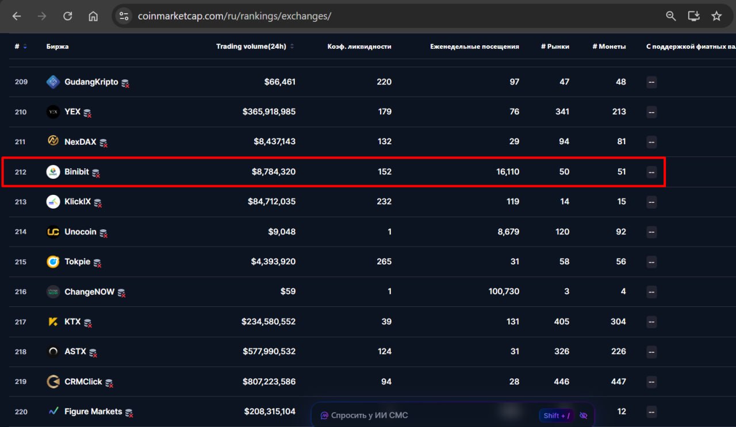Open the KTX exchange page

tap(72, 322)
